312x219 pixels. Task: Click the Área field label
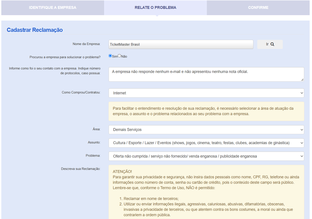pyautogui.click(x=96, y=129)
